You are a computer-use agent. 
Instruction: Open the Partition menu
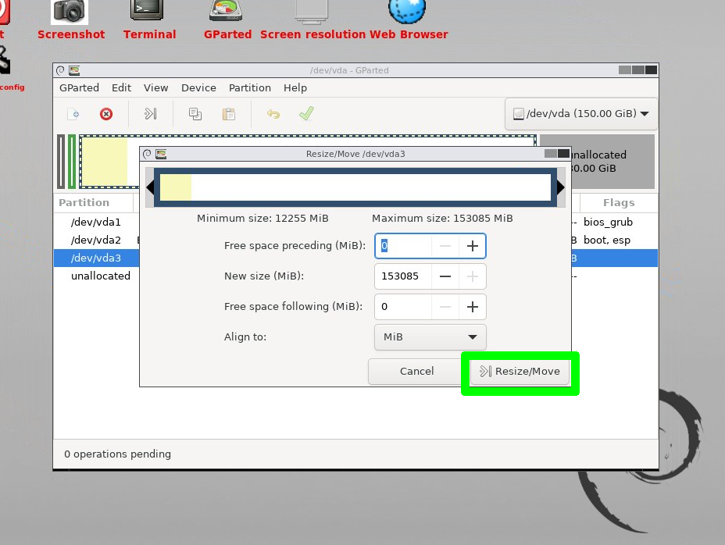[x=249, y=88]
